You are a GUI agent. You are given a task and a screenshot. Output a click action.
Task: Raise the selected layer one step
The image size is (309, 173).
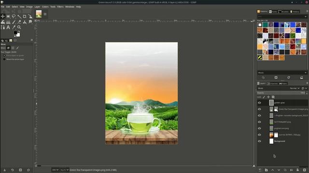coord(272,170)
